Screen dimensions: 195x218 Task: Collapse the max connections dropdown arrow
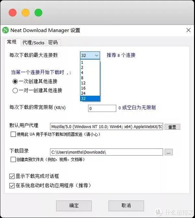[97, 55]
